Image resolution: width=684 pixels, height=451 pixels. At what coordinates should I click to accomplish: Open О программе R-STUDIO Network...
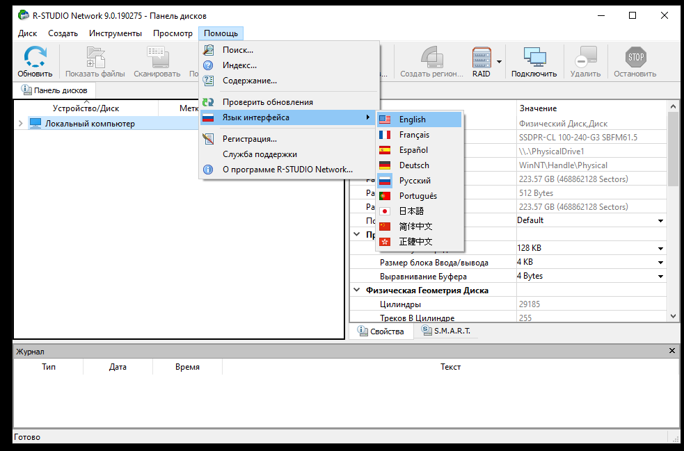(x=289, y=170)
